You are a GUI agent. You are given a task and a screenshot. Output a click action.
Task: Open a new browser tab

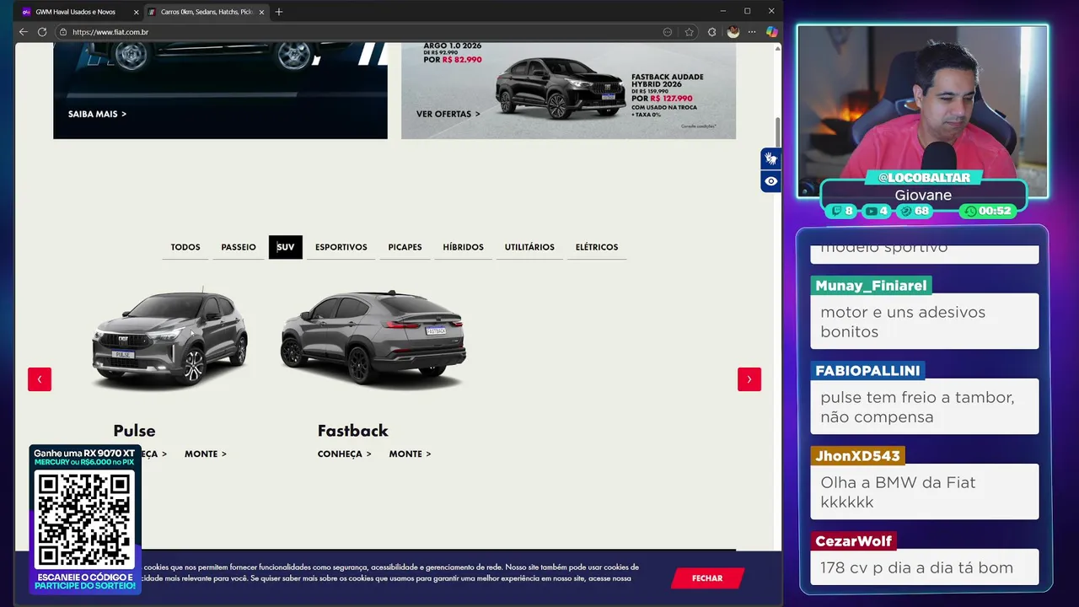tap(279, 12)
